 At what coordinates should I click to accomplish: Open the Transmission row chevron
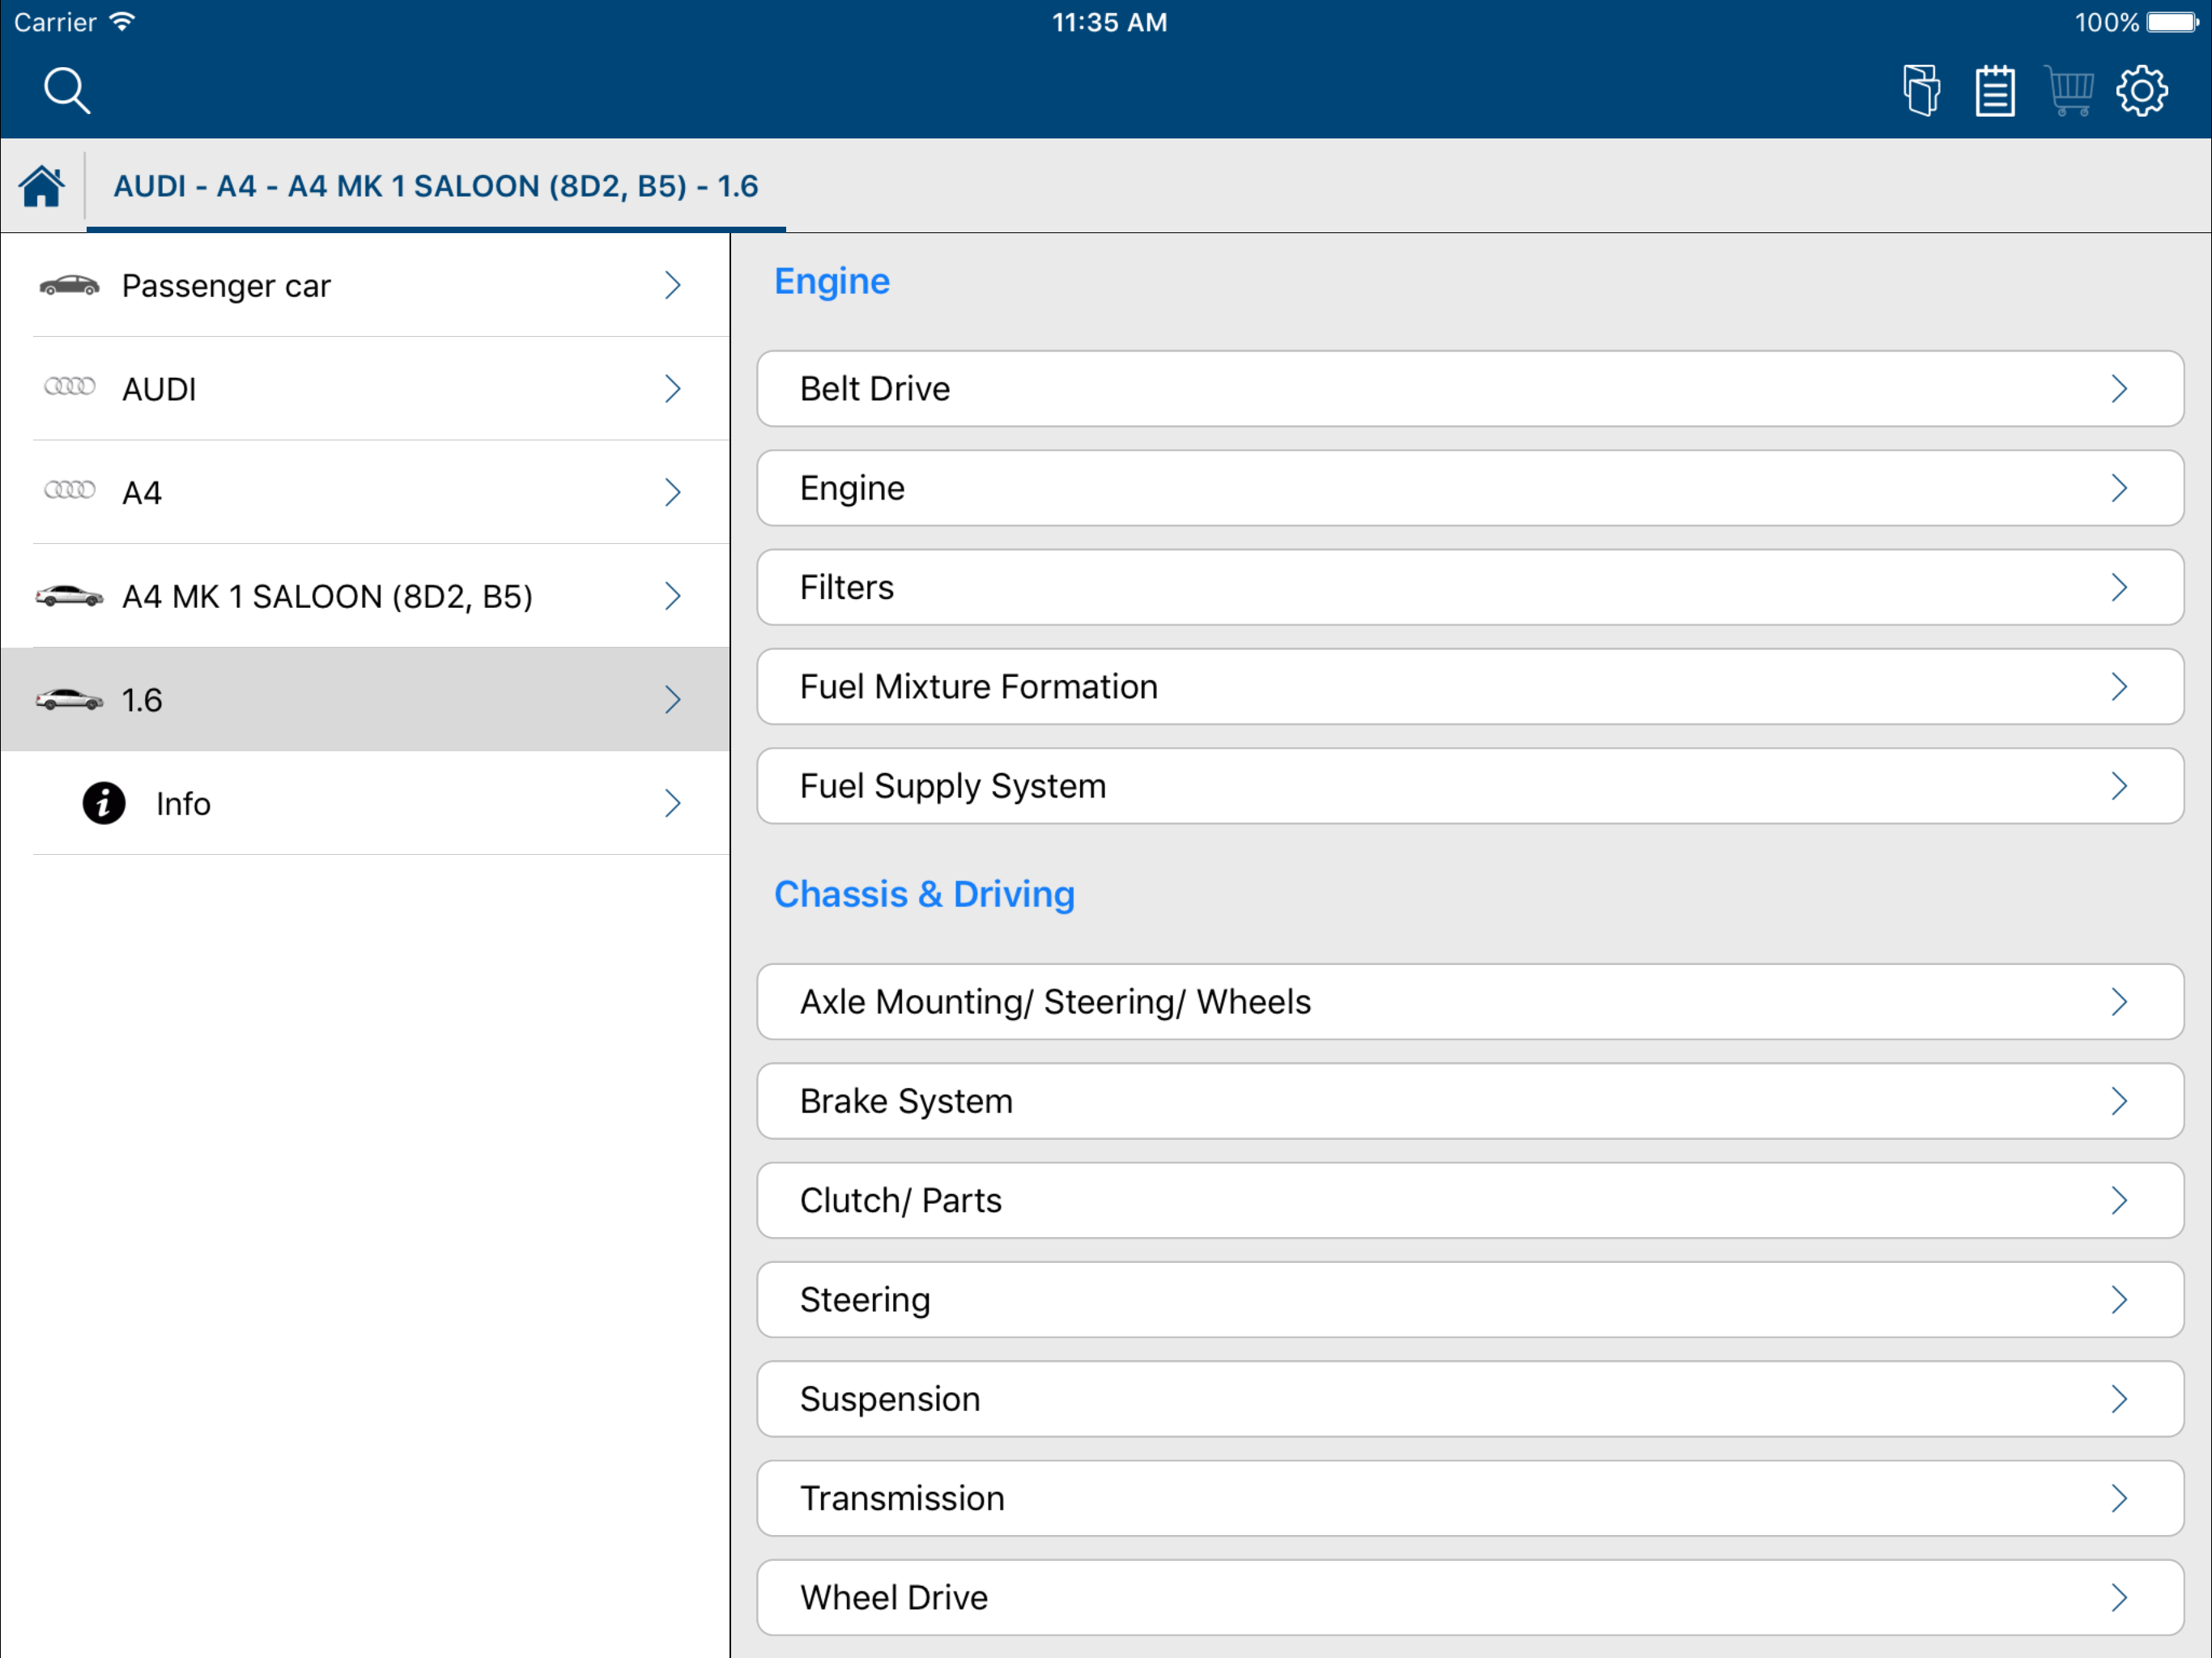[x=2119, y=1498]
